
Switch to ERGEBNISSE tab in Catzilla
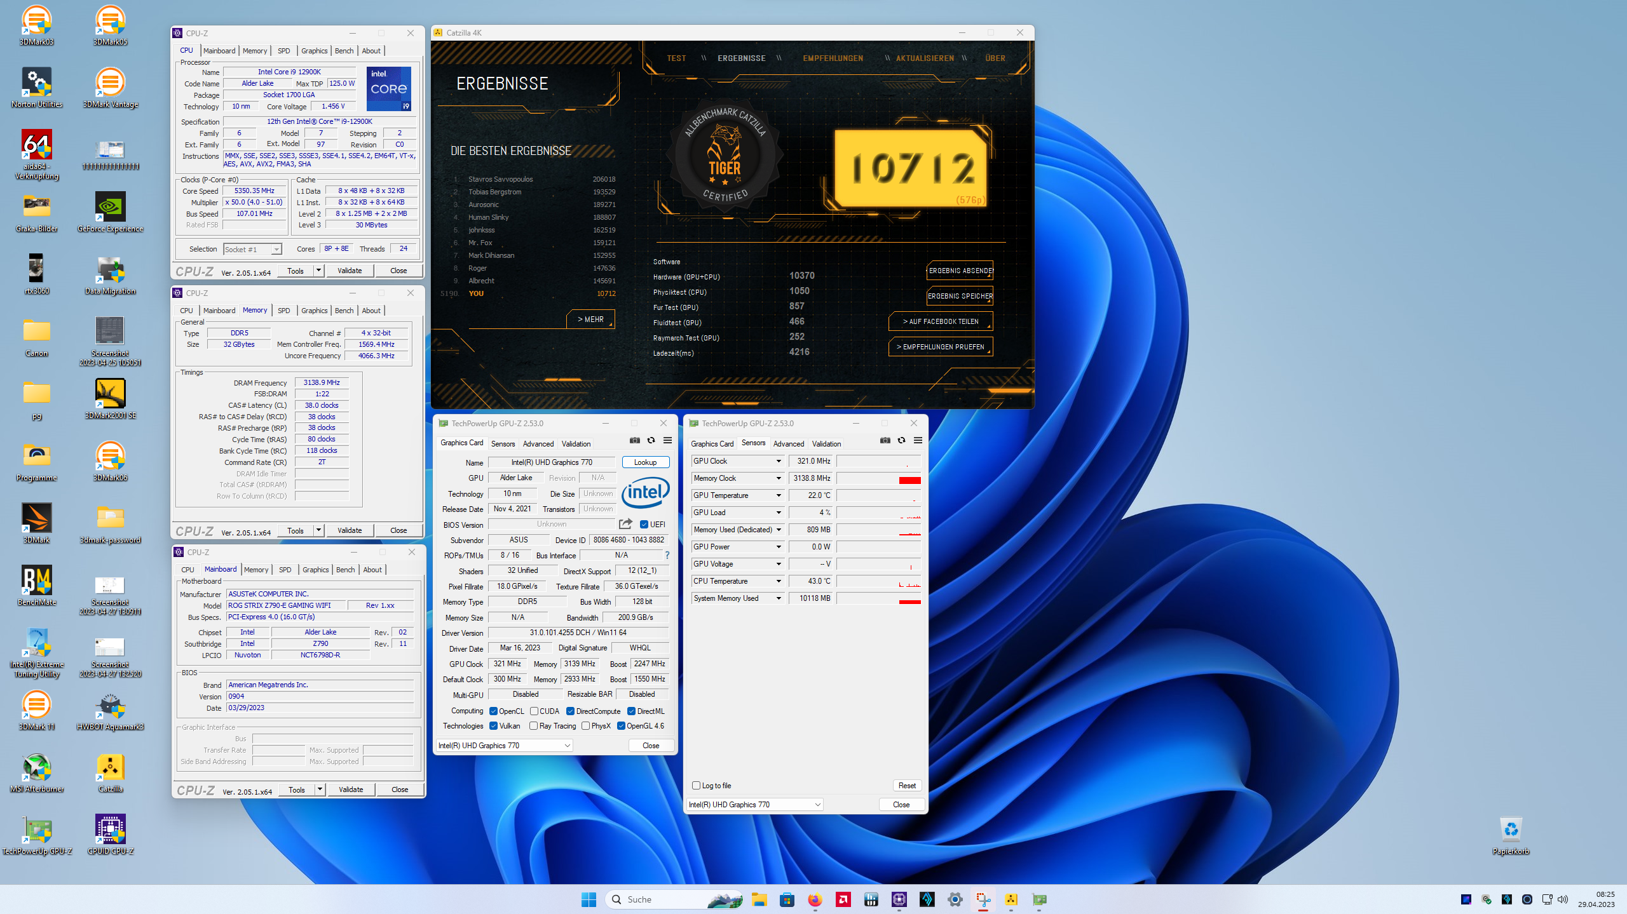click(x=742, y=58)
